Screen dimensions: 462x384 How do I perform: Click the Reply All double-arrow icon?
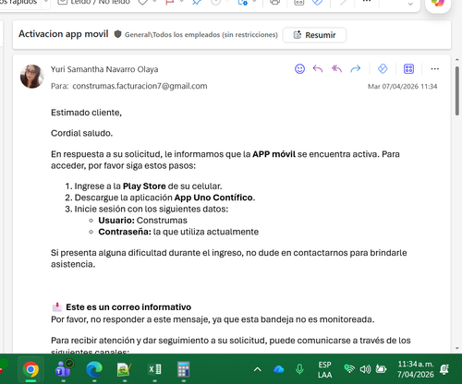tap(336, 68)
